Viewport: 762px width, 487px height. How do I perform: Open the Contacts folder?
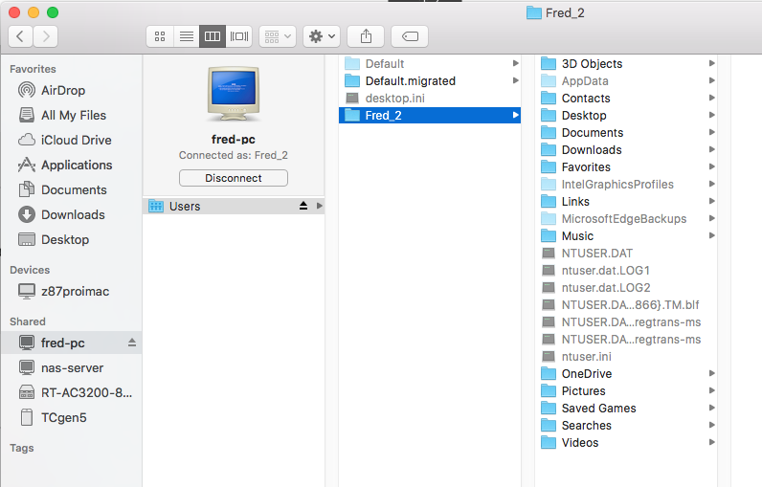(626, 99)
